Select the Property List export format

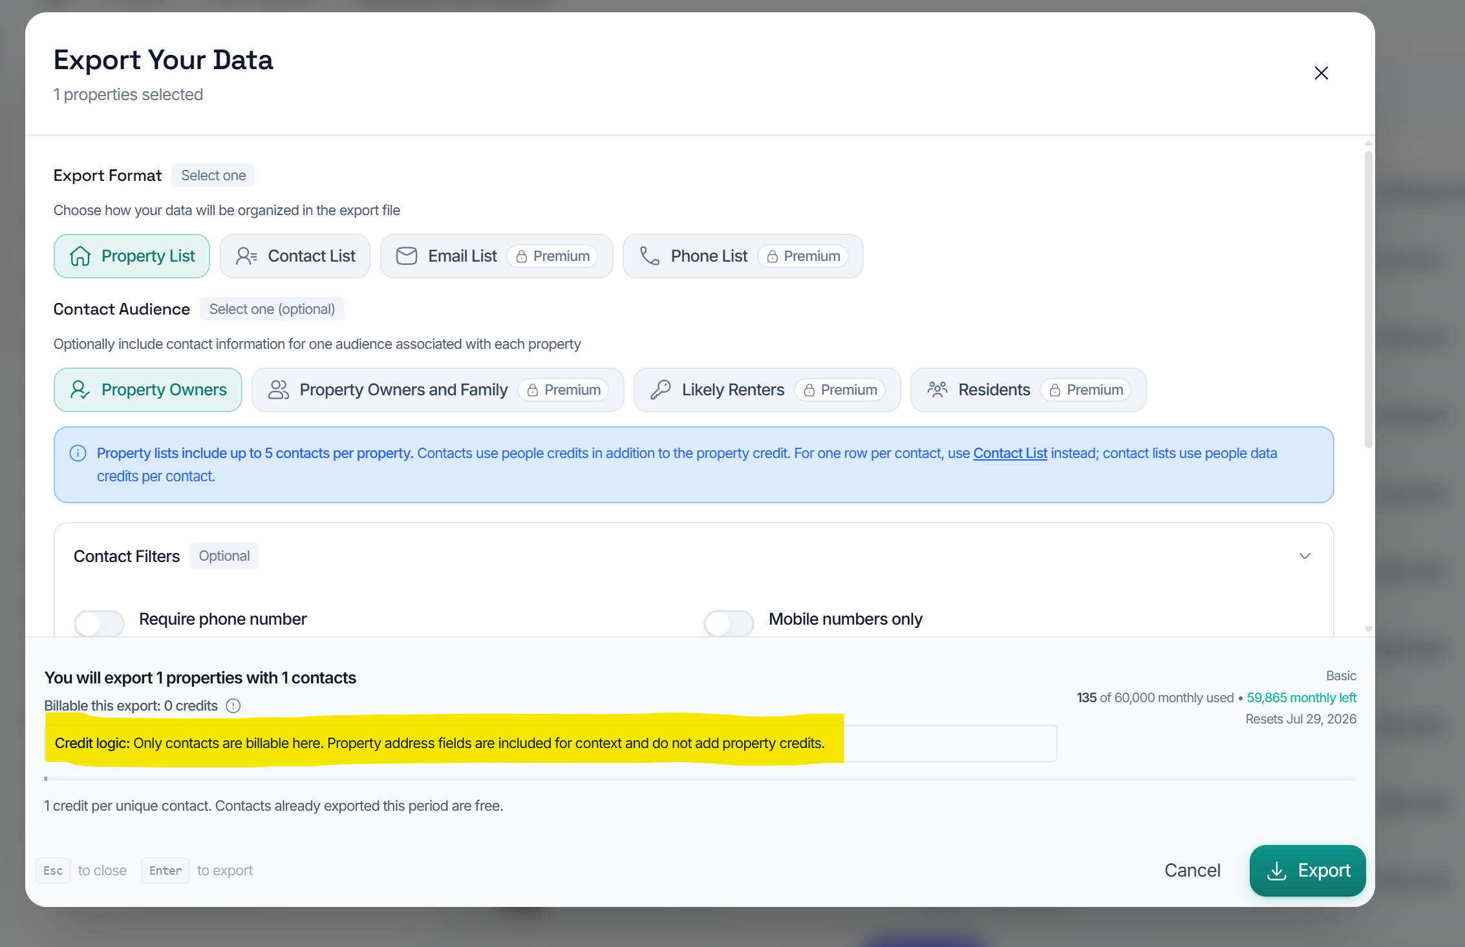[x=132, y=256]
